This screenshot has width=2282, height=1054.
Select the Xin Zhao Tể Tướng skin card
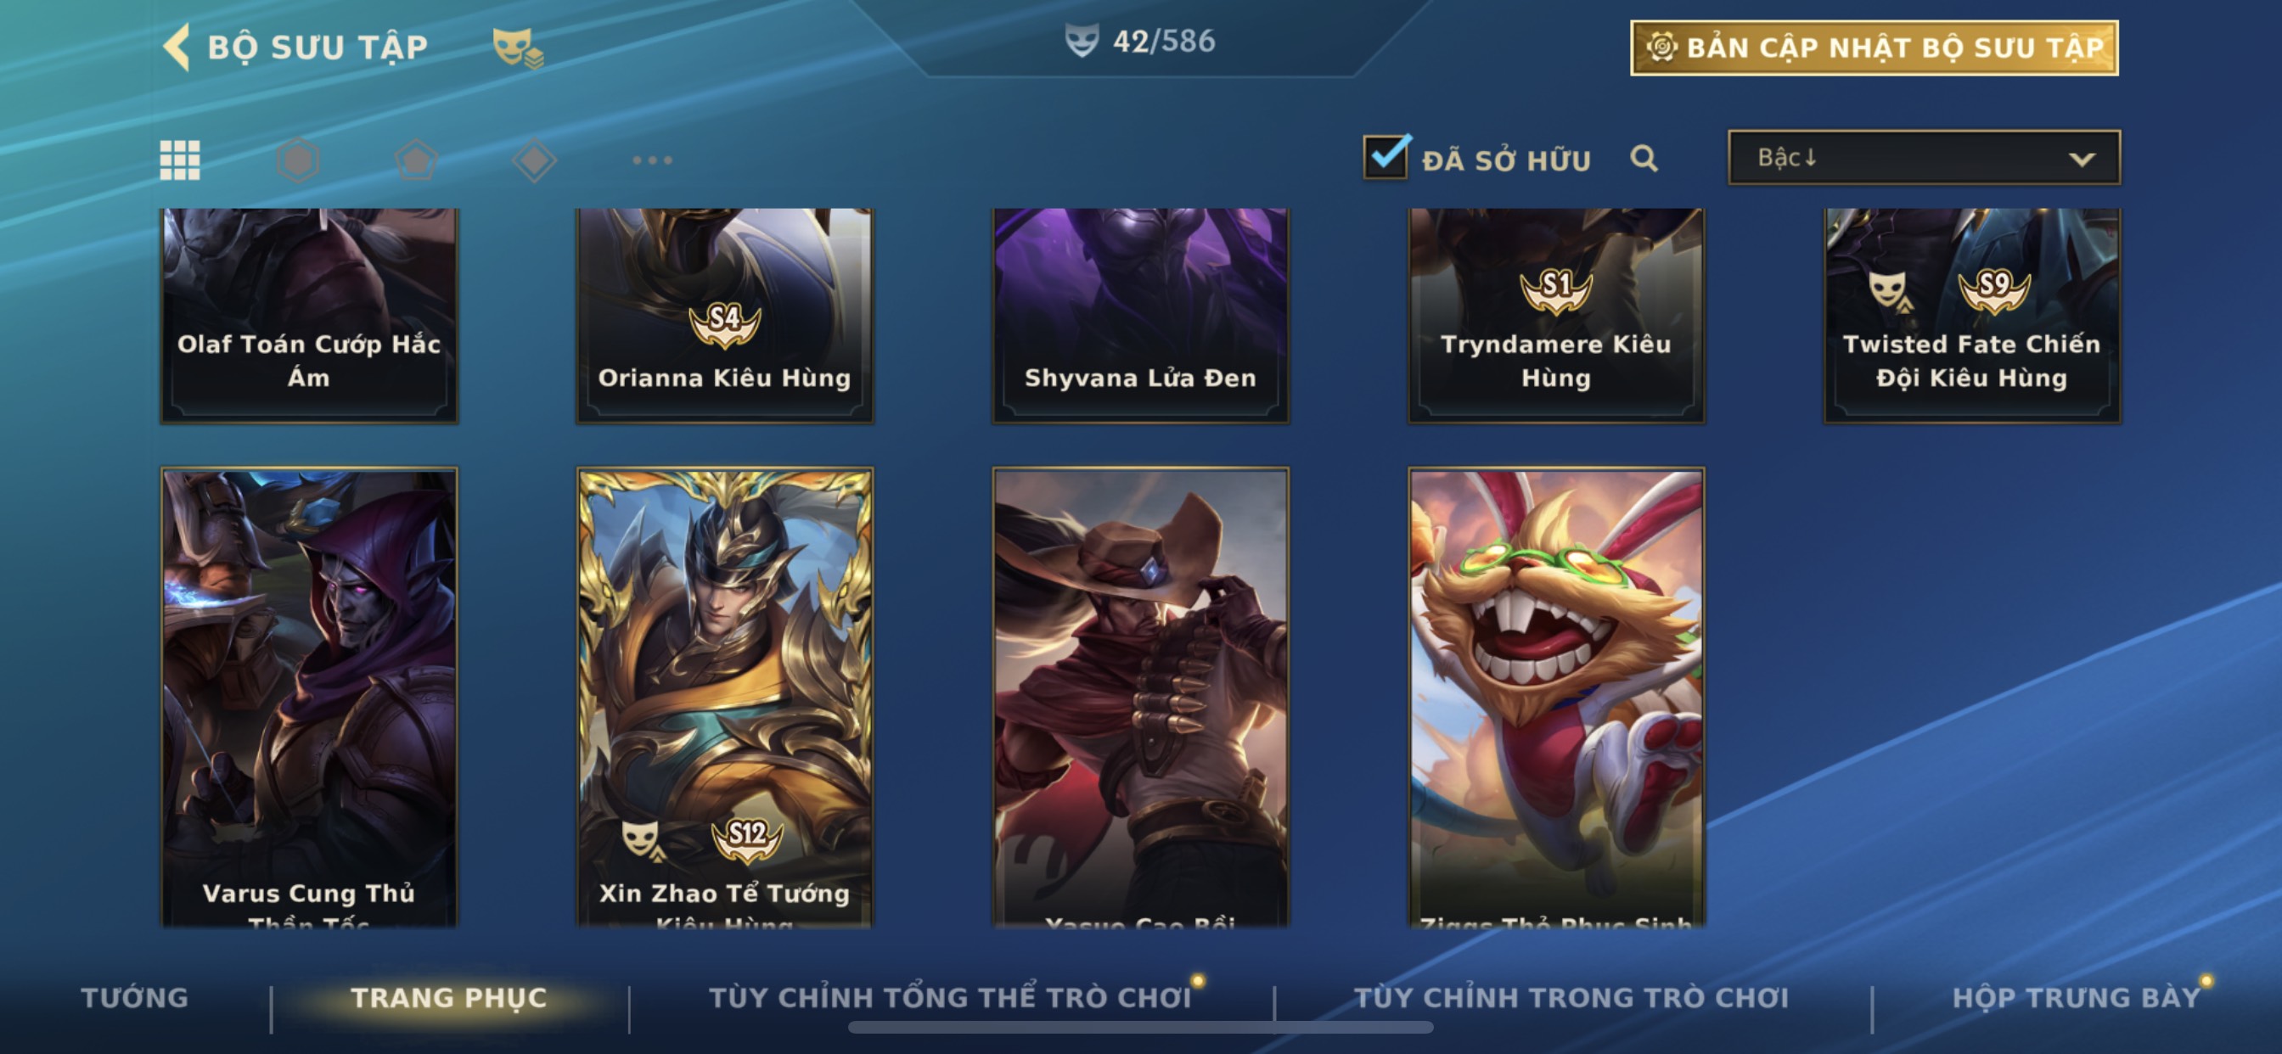click(725, 697)
